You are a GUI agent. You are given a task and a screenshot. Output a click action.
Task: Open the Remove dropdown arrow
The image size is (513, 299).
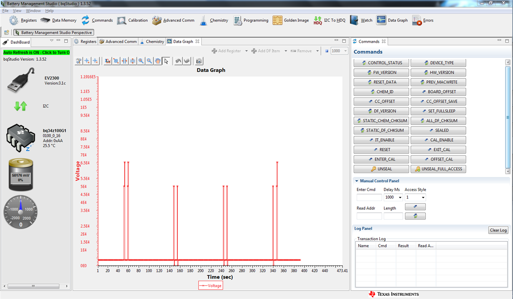click(317, 51)
